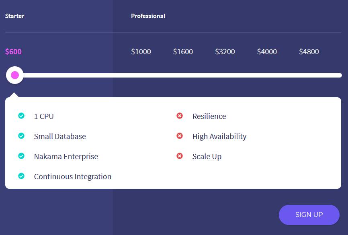
Task: Click the red X icon next to High Availability
Action: click(180, 136)
